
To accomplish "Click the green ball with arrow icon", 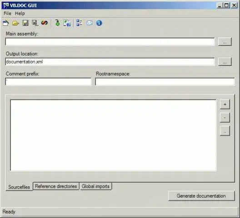I will (x=58, y=23).
